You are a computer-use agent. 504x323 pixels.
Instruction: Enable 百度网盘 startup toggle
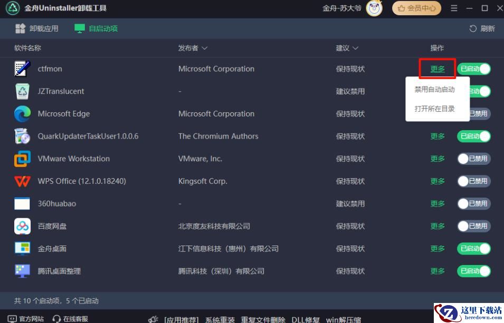[x=474, y=226]
